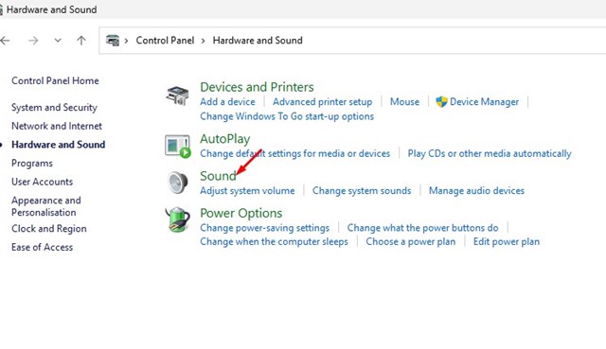Open the Programs category
The image size is (606, 349).
(x=32, y=164)
